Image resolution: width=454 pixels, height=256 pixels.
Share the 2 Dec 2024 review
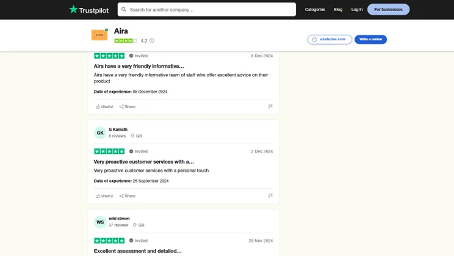pyautogui.click(x=128, y=196)
